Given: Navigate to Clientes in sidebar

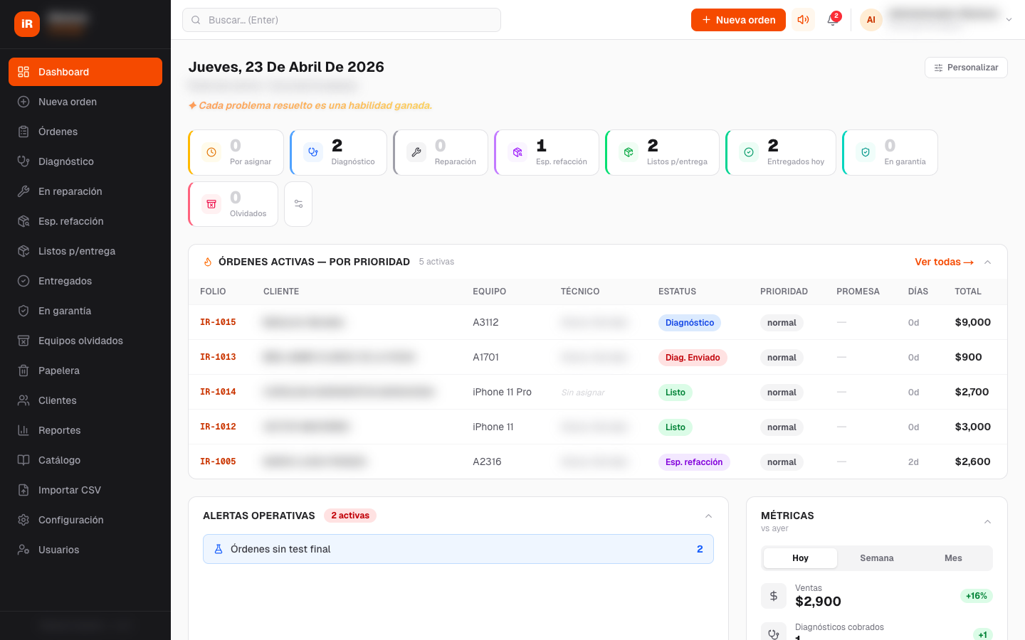Looking at the screenshot, I should pyautogui.click(x=58, y=400).
